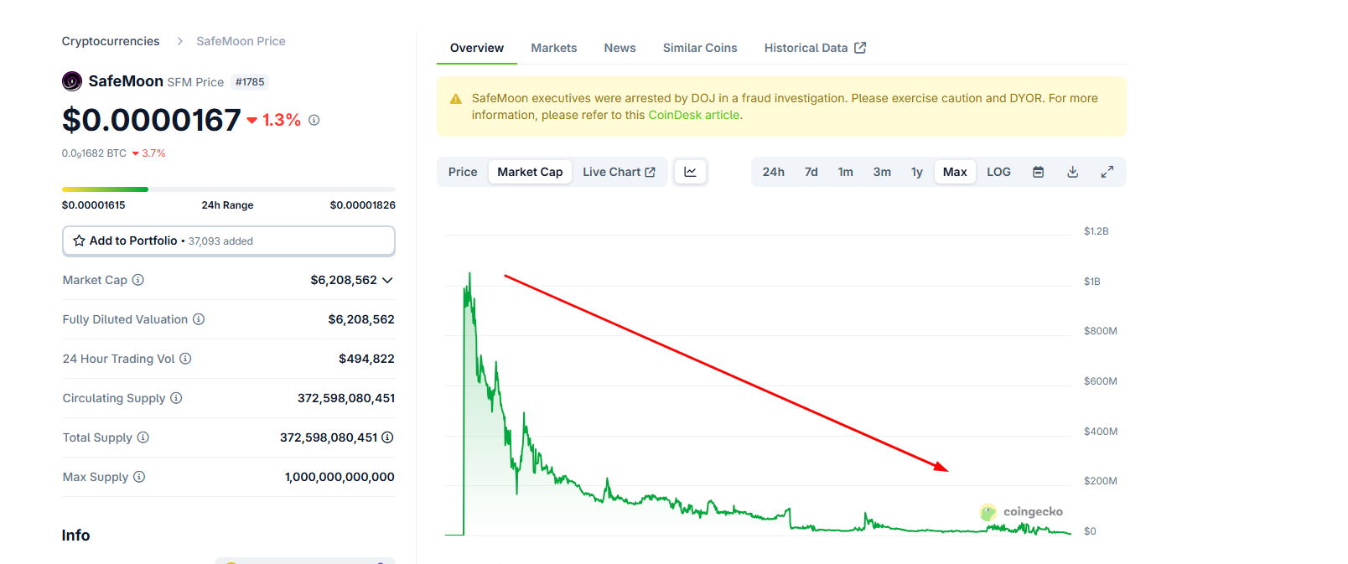Select the 7d time range

(811, 172)
